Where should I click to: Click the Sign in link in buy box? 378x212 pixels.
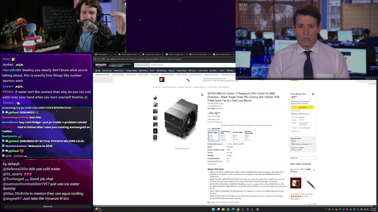[x=307, y=114]
